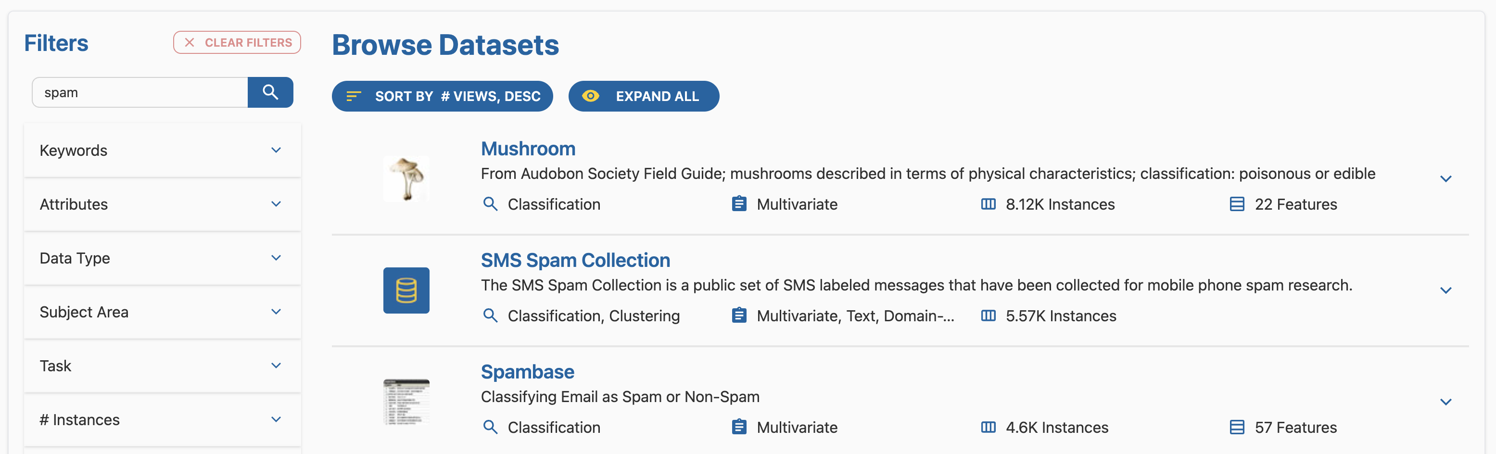The image size is (1496, 454).
Task: Open the Sort By # Views dropdown
Action: coord(442,96)
